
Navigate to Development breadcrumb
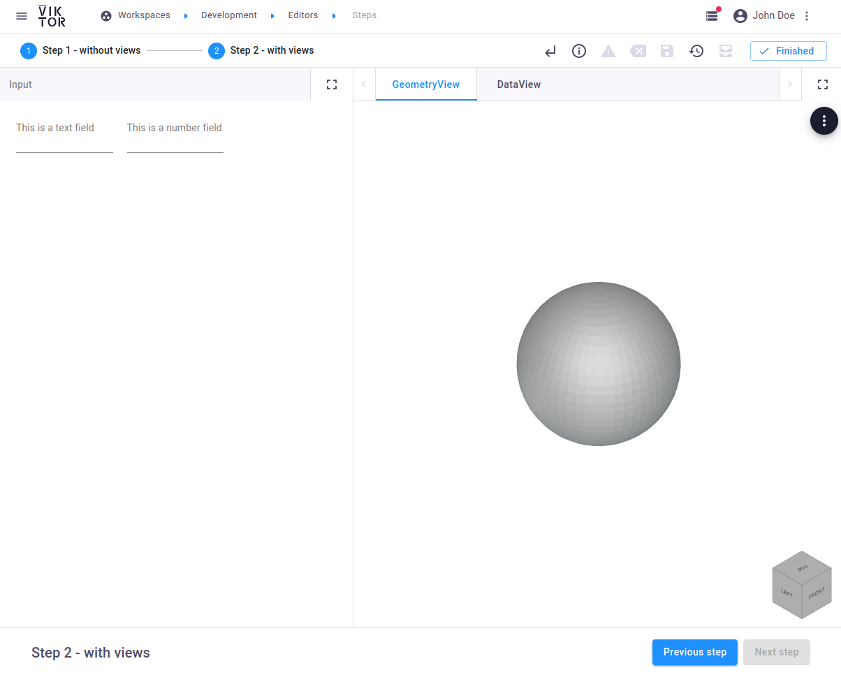pos(228,15)
